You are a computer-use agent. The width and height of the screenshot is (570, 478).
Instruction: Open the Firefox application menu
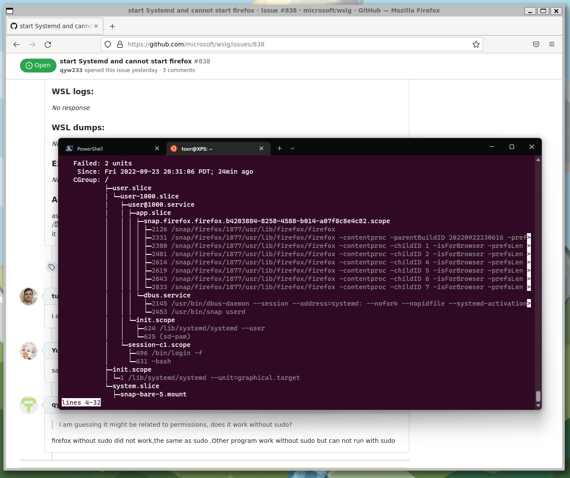tap(552, 44)
